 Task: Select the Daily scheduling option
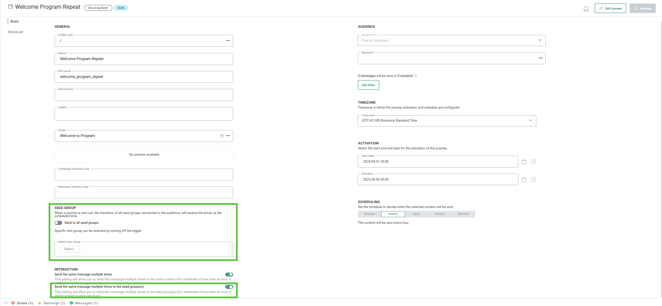416,214
